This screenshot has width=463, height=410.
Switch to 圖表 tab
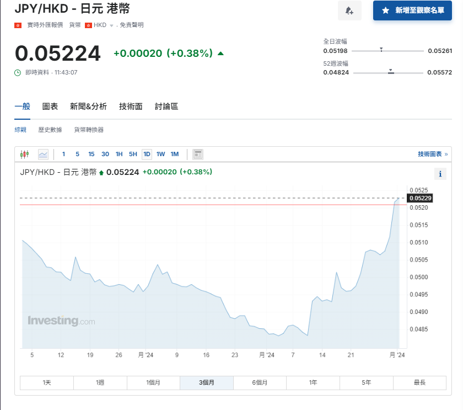[50, 107]
